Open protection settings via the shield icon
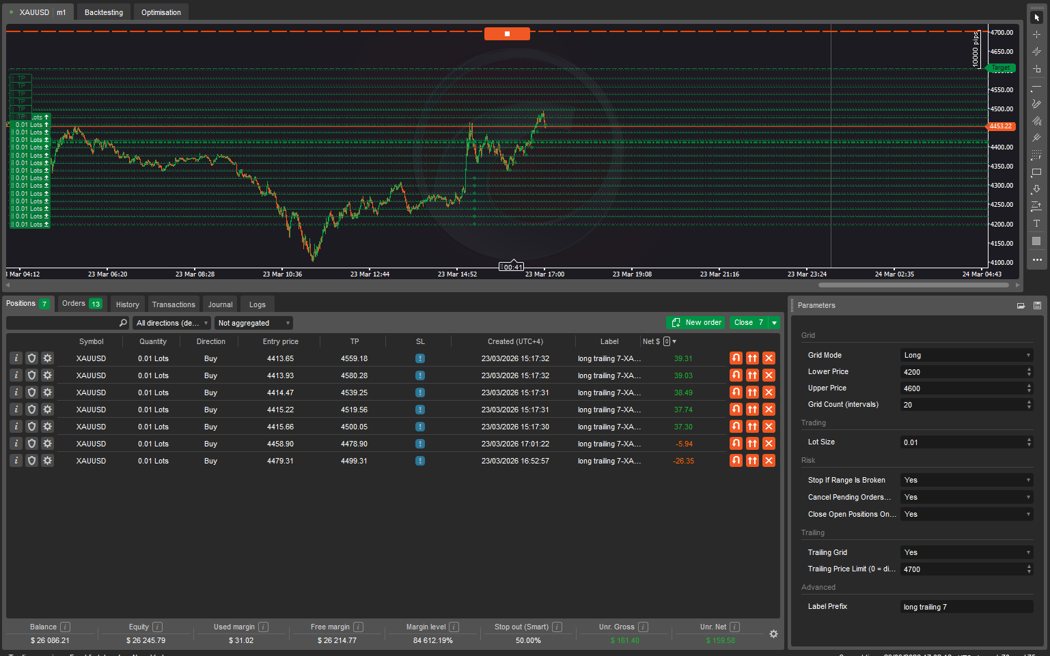Screen dimensions: 1050x656 pyautogui.click(x=31, y=358)
